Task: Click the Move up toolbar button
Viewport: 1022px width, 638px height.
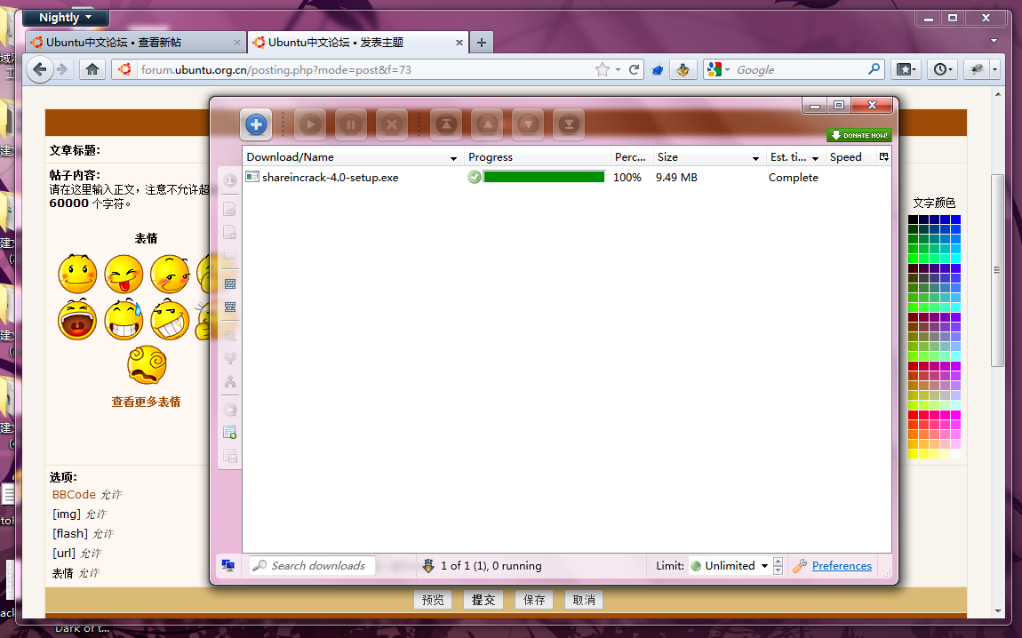Action: tap(488, 124)
